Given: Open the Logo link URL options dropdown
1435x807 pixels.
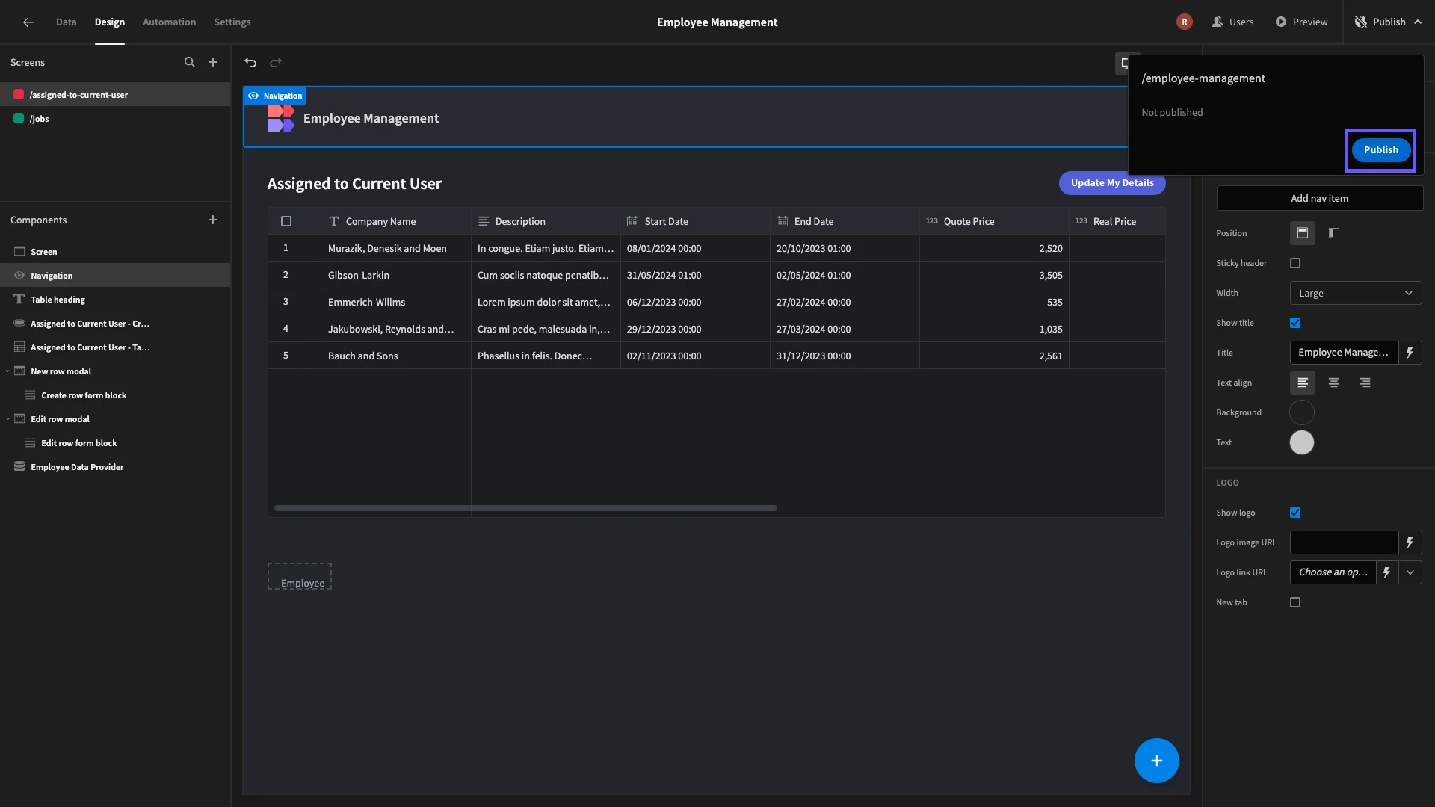Looking at the screenshot, I should [1410, 572].
